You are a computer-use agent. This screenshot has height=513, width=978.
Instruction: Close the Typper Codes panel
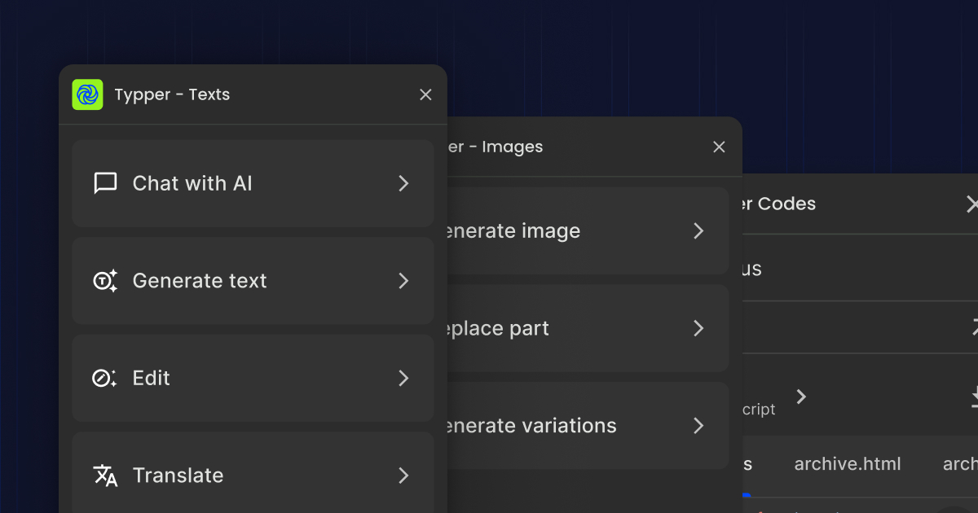coord(971,204)
